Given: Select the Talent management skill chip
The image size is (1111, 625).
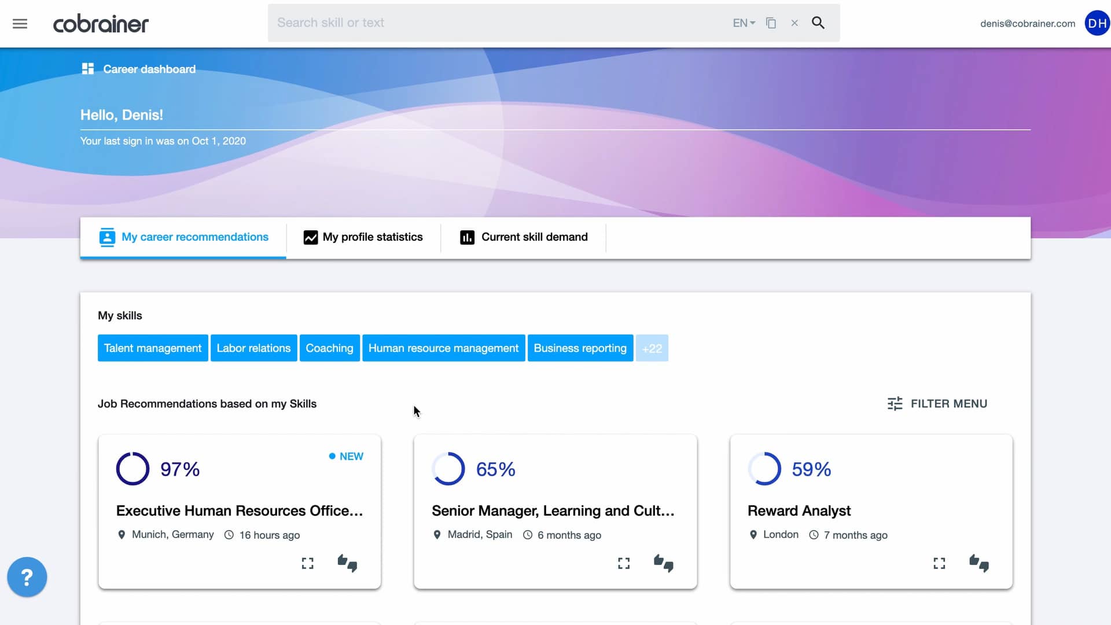Looking at the screenshot, I should [153, 348].
